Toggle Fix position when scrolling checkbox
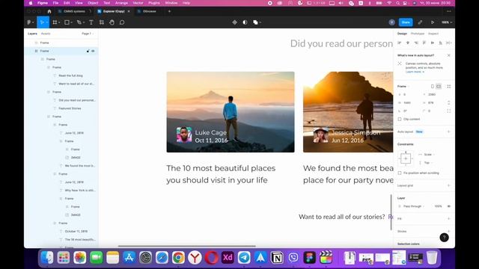This screenshot has height=269, width=479. pyautogui.click(x=400, y=173)
